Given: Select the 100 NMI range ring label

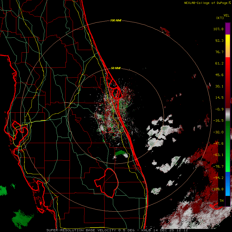Looking at the screenshot, I should 116,20.
